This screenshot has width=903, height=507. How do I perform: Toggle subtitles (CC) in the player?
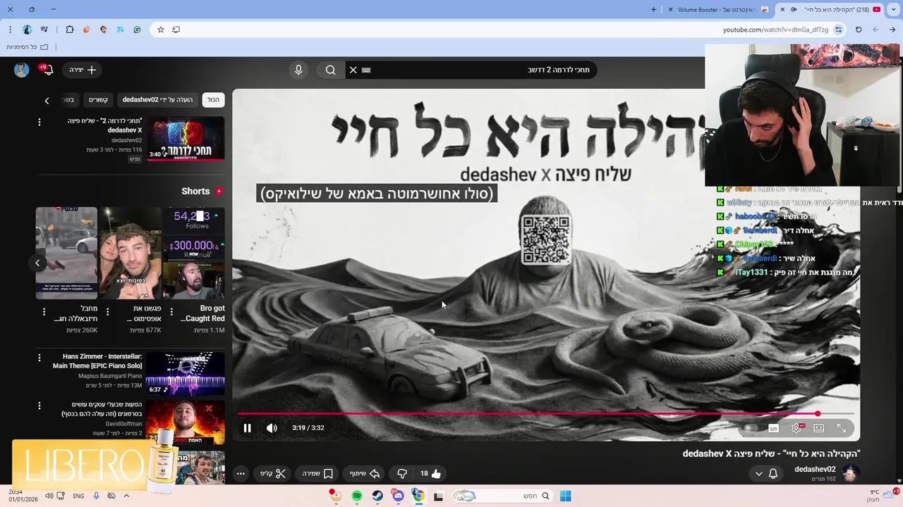tap(773, 428)
